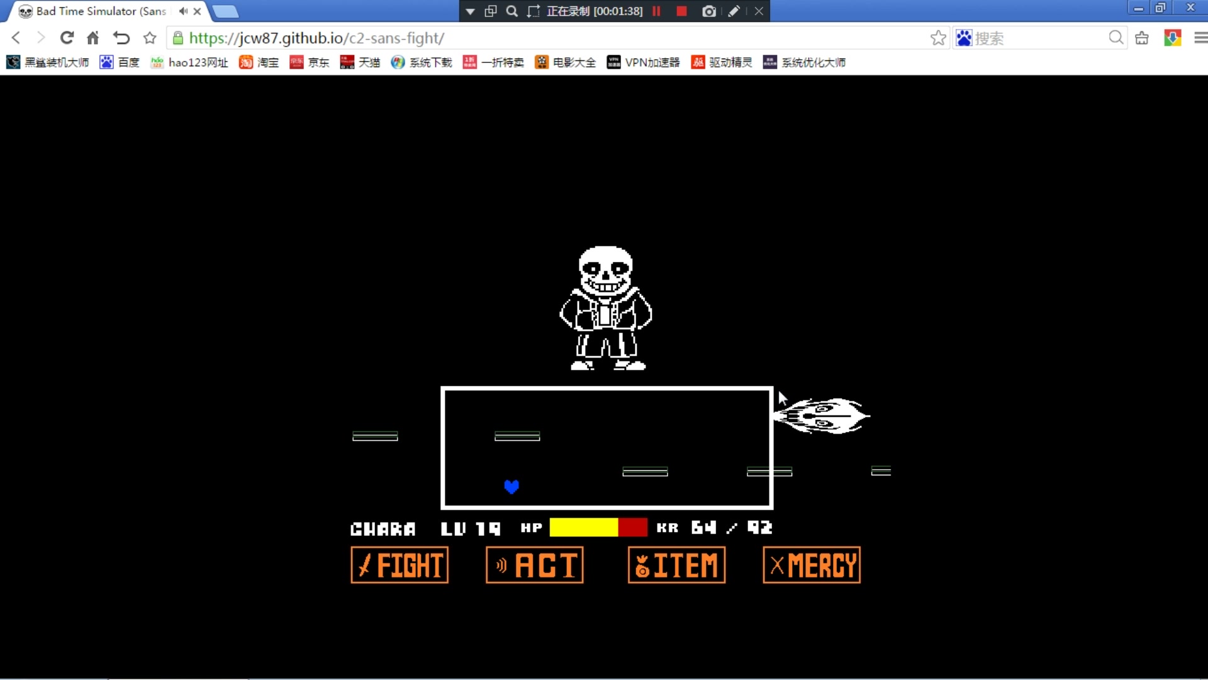Open the 天猫 bookmark
This screenshot has width=1208, height=680.
click(360, 62)
